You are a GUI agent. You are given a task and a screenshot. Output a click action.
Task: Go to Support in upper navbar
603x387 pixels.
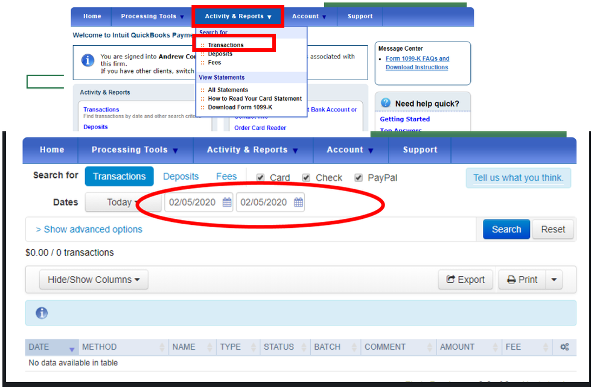pyautogui.click(x=360, y=16)
